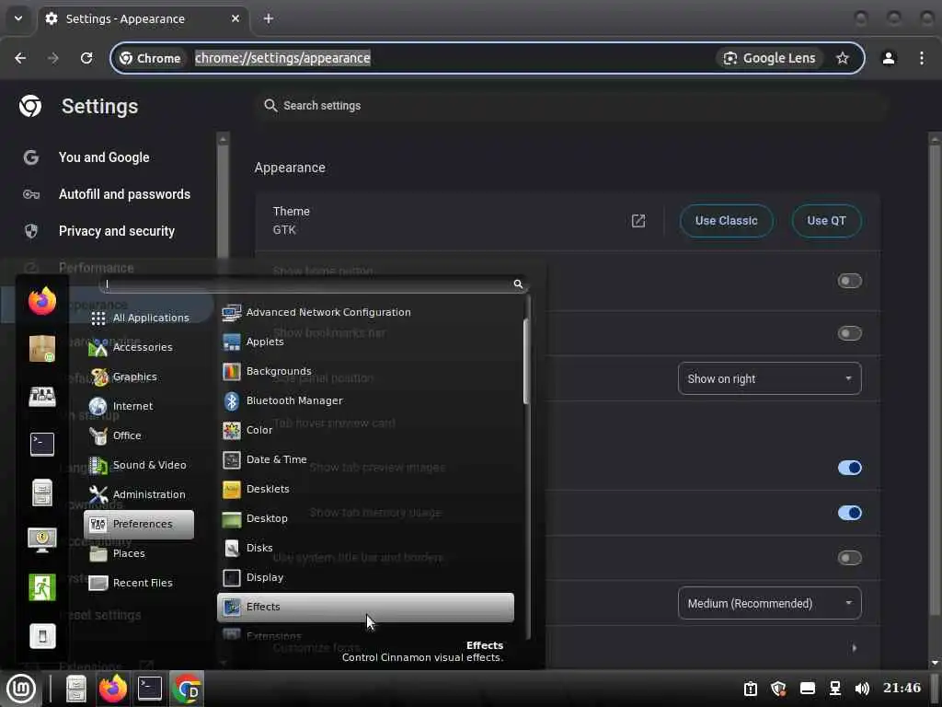The width and height of the screenshot is (942, 707).
Task: Open the update manager tray icon
Action: [x=751, y=689]
